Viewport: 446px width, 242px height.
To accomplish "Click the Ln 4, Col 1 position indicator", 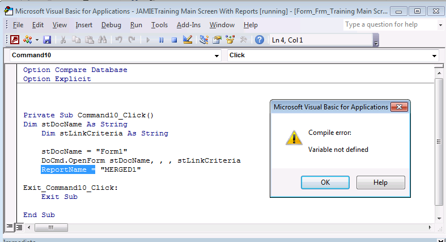I will (321, 40).
